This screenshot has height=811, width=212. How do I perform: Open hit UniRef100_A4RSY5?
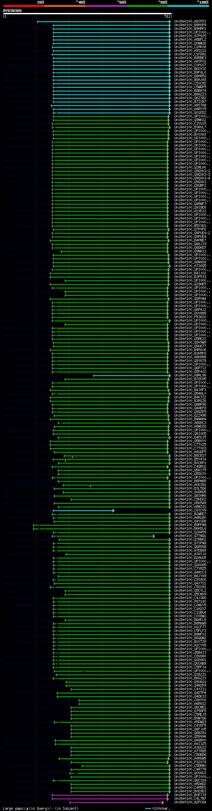click(190, 109)
